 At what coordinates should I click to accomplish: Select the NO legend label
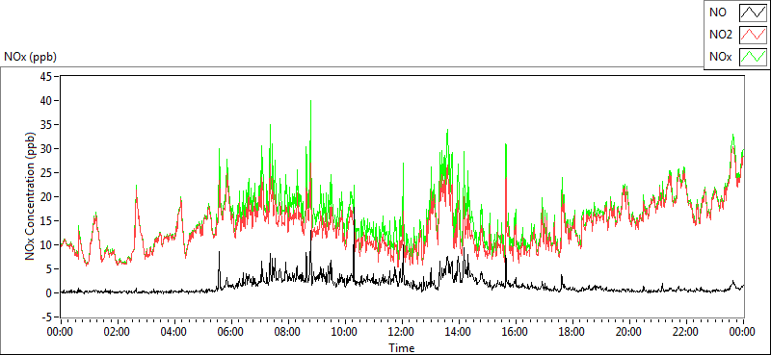717,13
